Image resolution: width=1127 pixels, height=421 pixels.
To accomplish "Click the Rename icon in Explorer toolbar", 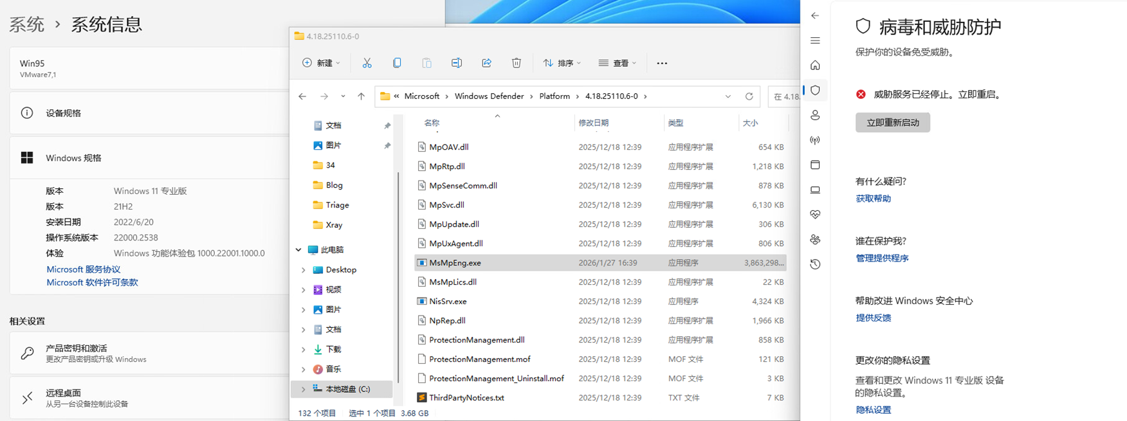I will [457, 63].
